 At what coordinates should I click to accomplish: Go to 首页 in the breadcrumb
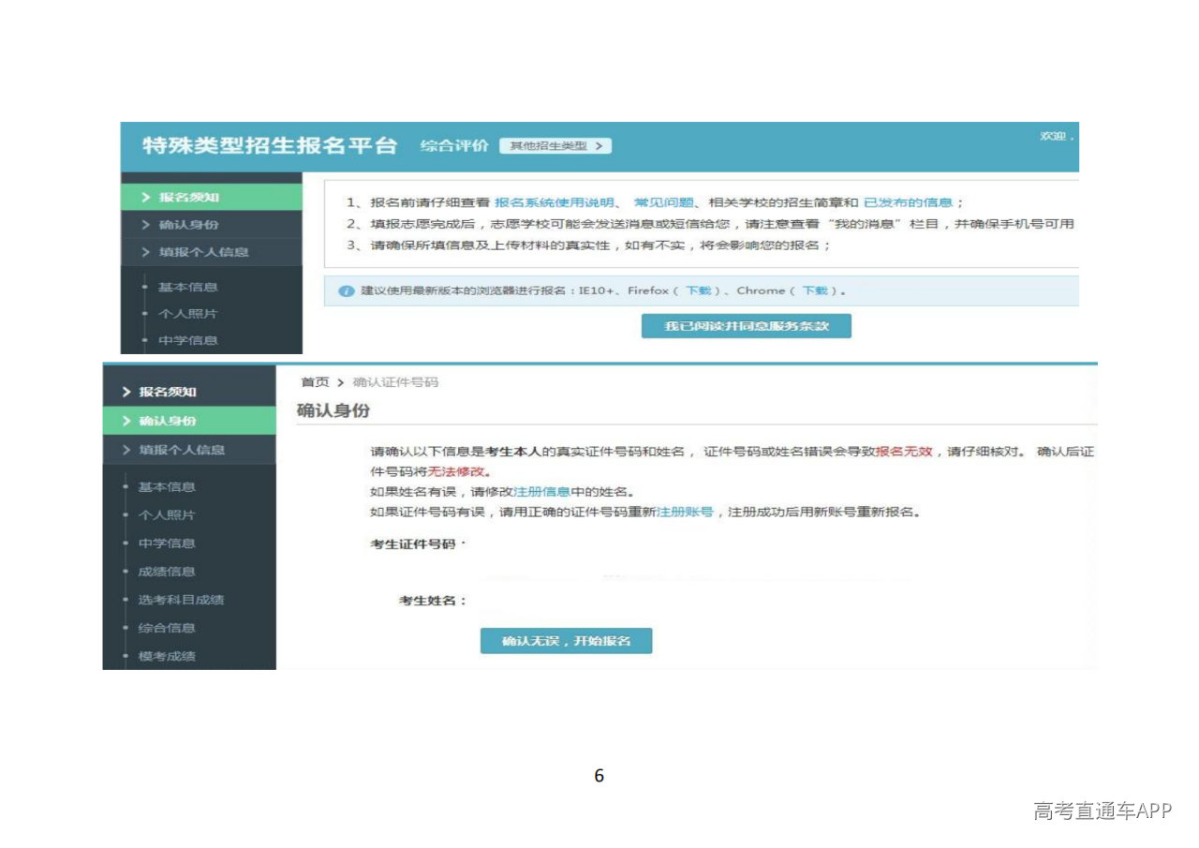click(315, 382)
